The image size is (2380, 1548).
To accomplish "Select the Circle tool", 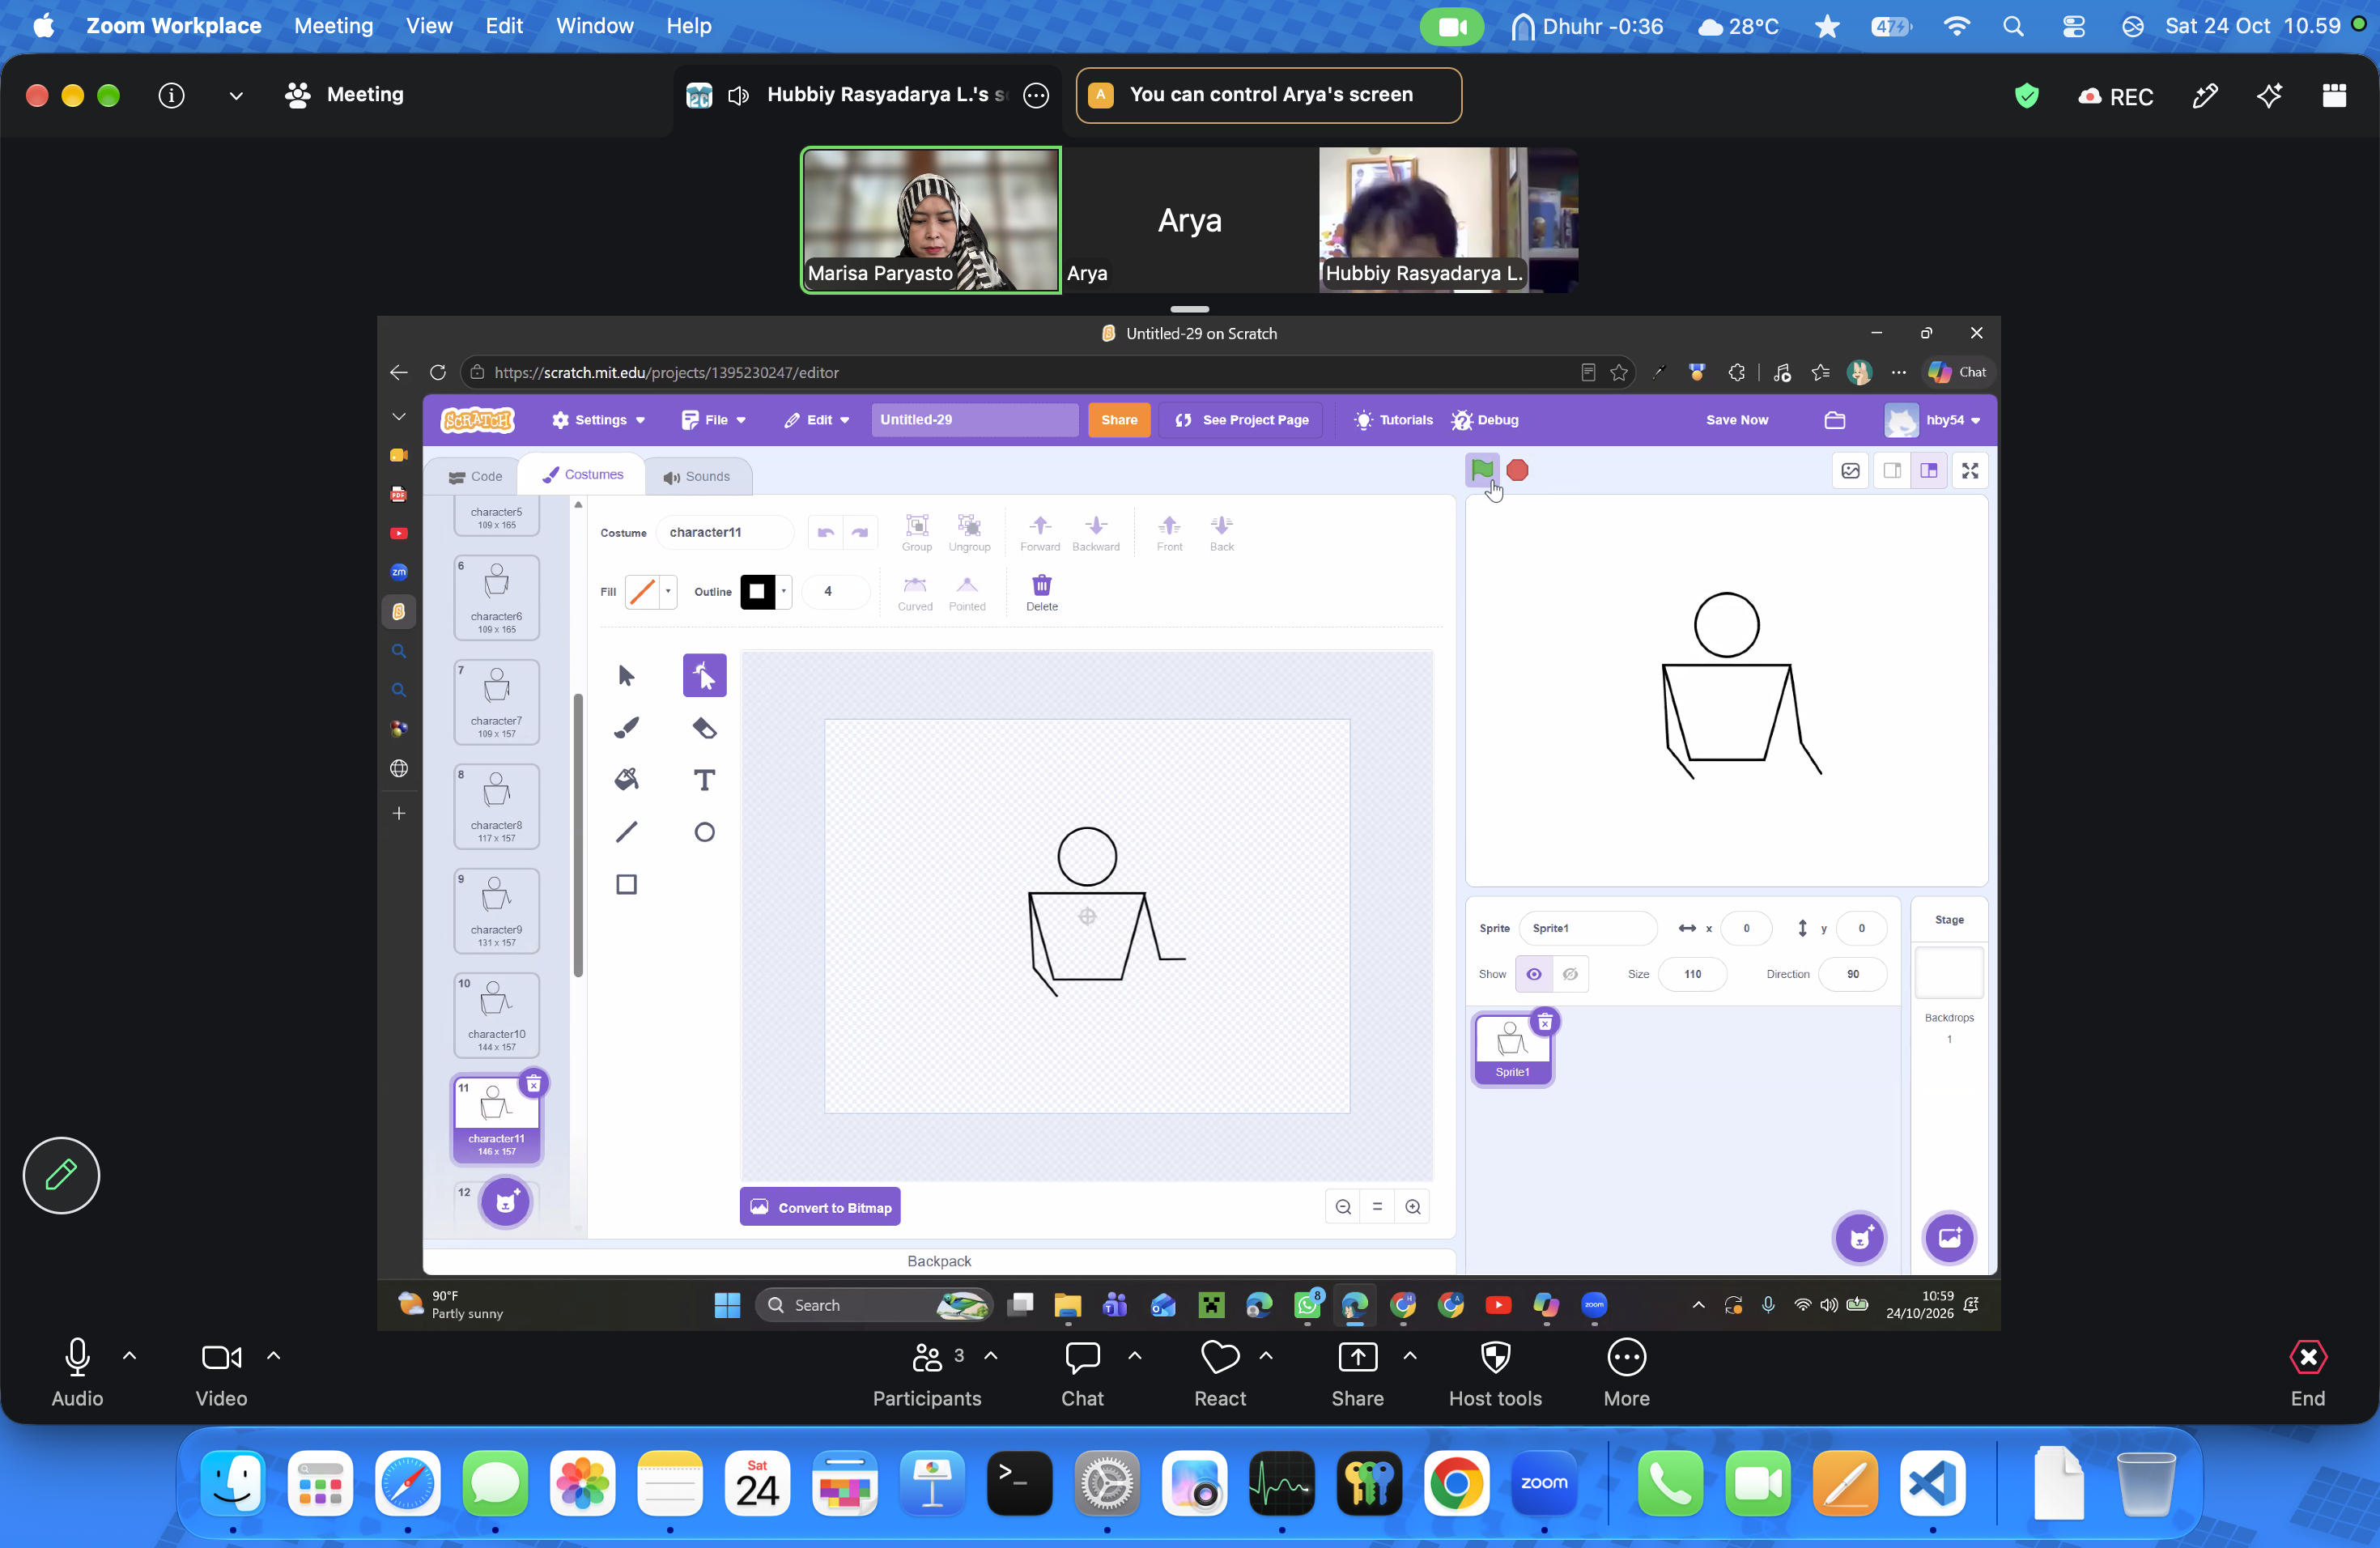I will click(704, 831).
